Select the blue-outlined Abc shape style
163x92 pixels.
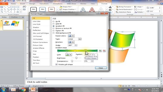pos(43,9)
